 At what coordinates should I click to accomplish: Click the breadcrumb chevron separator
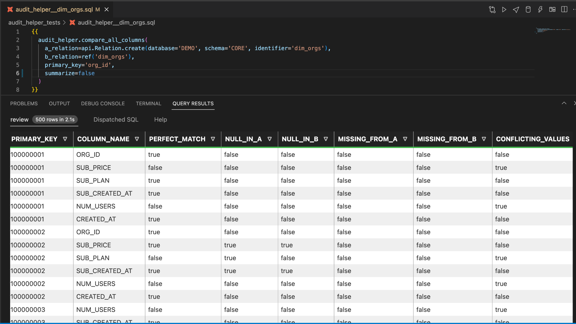[x=64, y=23]
